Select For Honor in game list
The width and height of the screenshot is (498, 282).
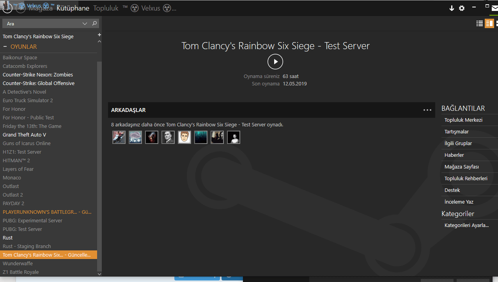[48, 109]
